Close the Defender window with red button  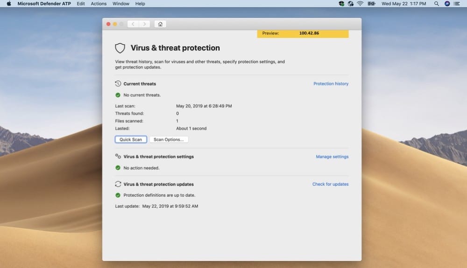108,24
